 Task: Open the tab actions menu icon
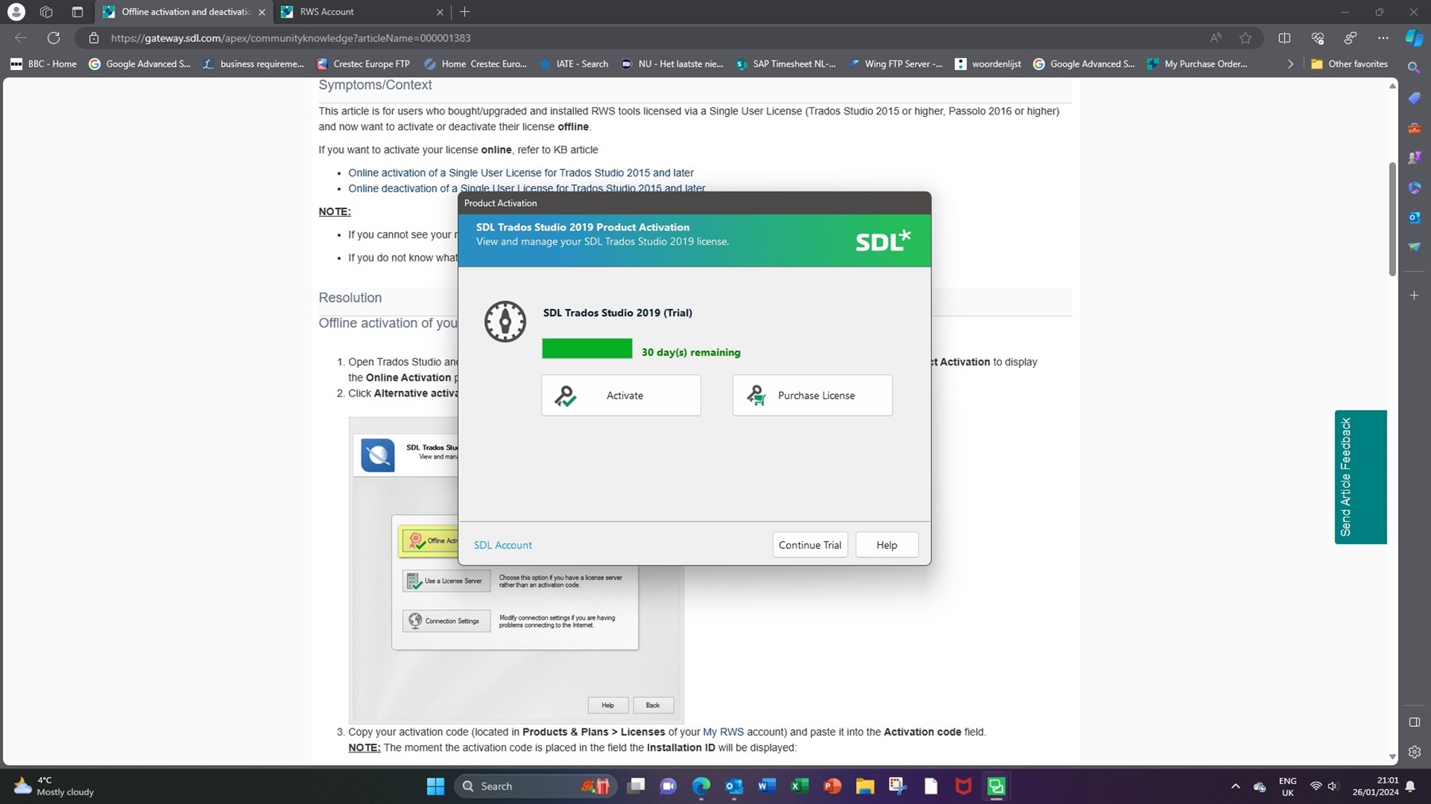tap(77, 12)
